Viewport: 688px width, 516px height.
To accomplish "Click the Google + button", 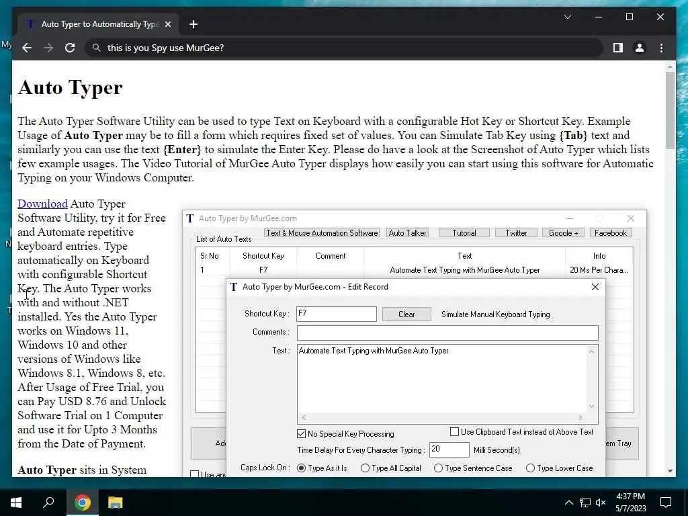I will click(564, 233).
